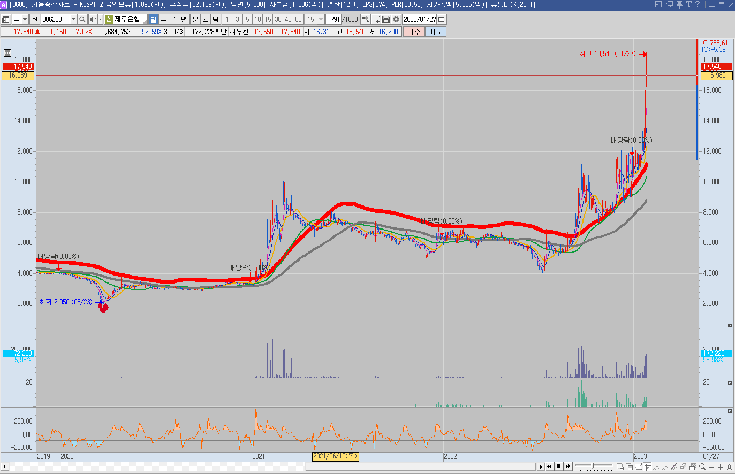
Task: Click the plus zoom-in icon
Action: [721, 467]
